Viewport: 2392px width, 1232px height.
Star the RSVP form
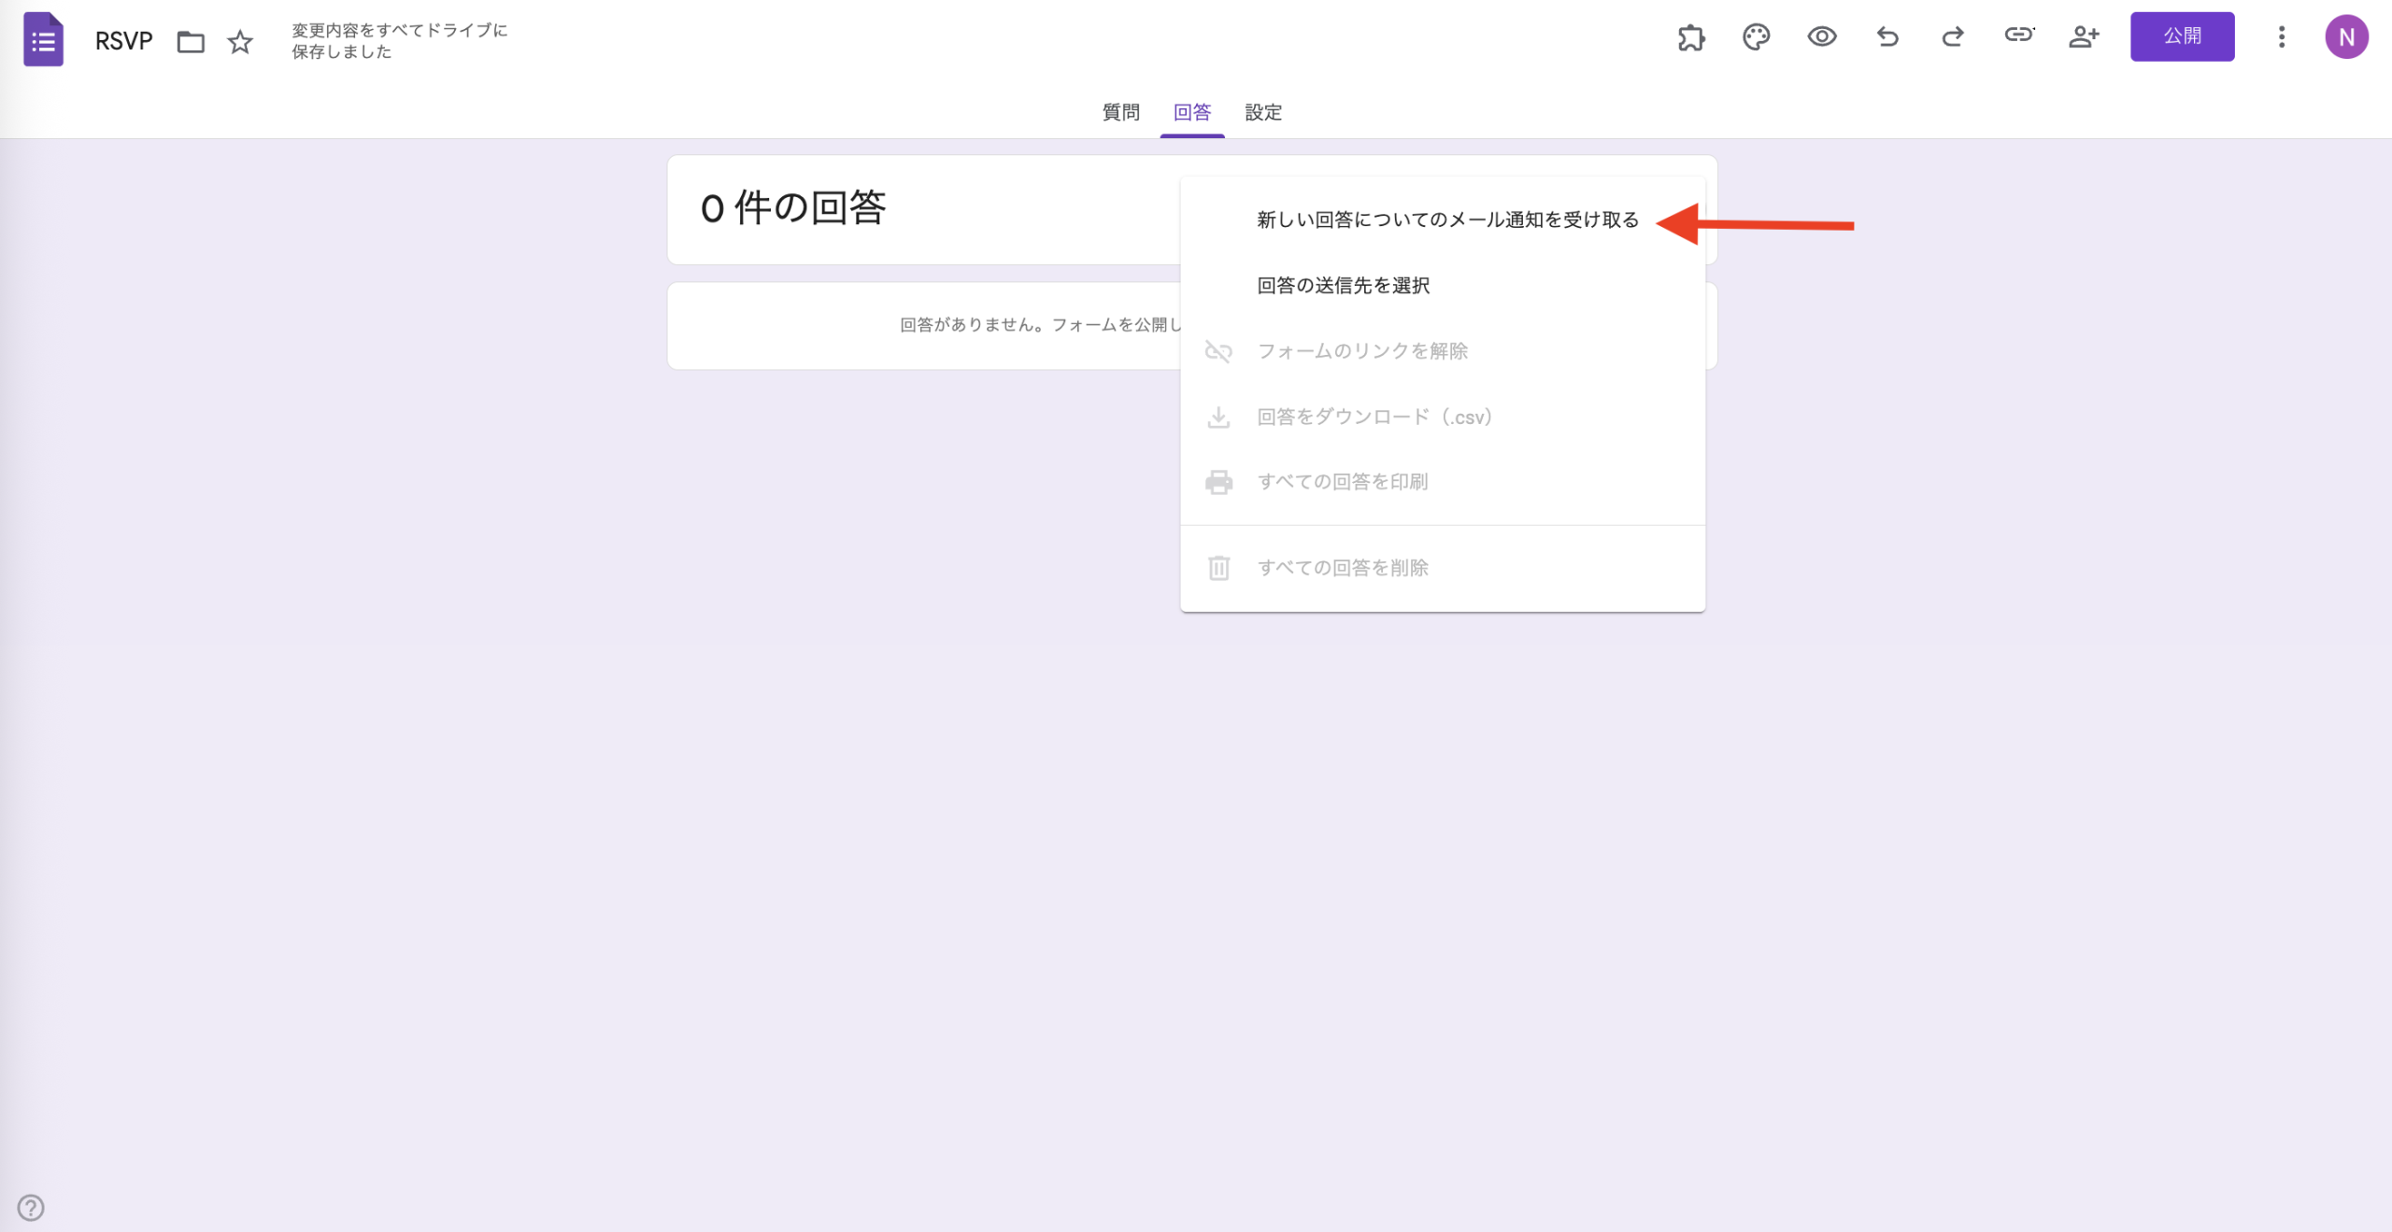point(239,41)
